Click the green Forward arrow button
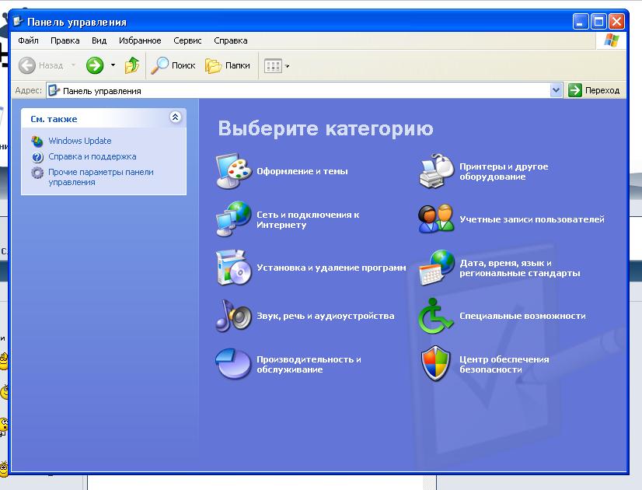642x490 pixels. click(95, 65)
